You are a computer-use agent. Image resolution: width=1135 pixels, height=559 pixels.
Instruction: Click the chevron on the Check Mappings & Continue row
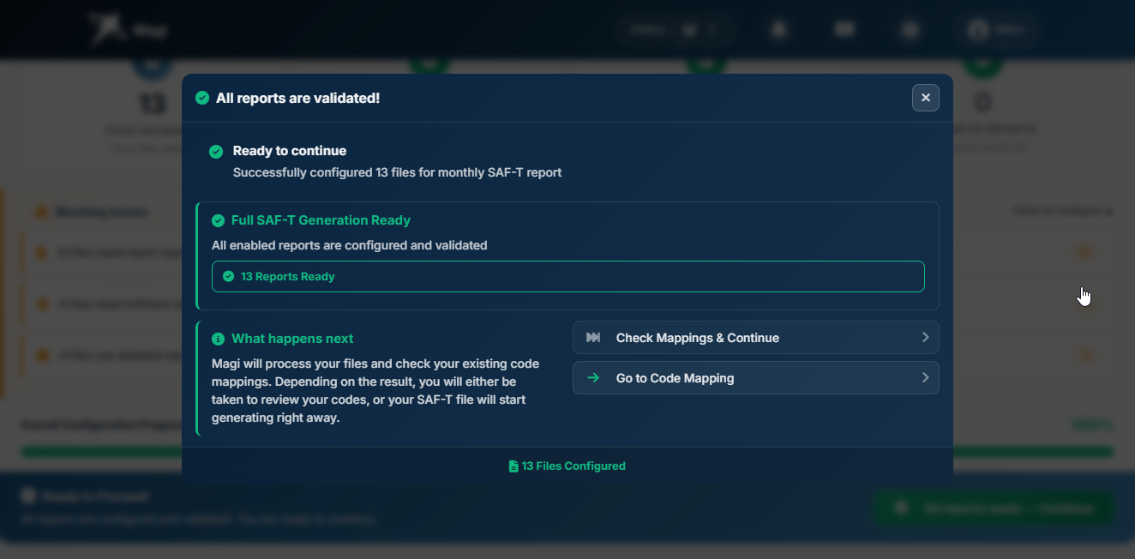pyautogui.click(x=925, y=338)
